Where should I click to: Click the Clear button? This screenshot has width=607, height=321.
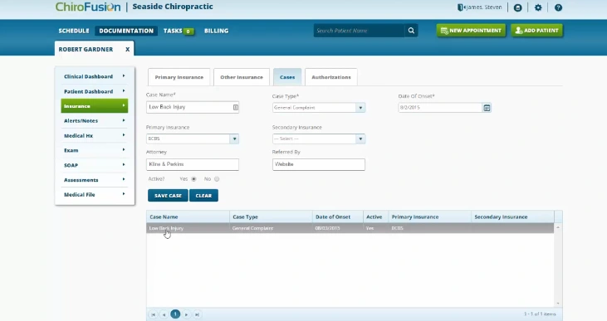pyautogui.click(x=203, y=196)
